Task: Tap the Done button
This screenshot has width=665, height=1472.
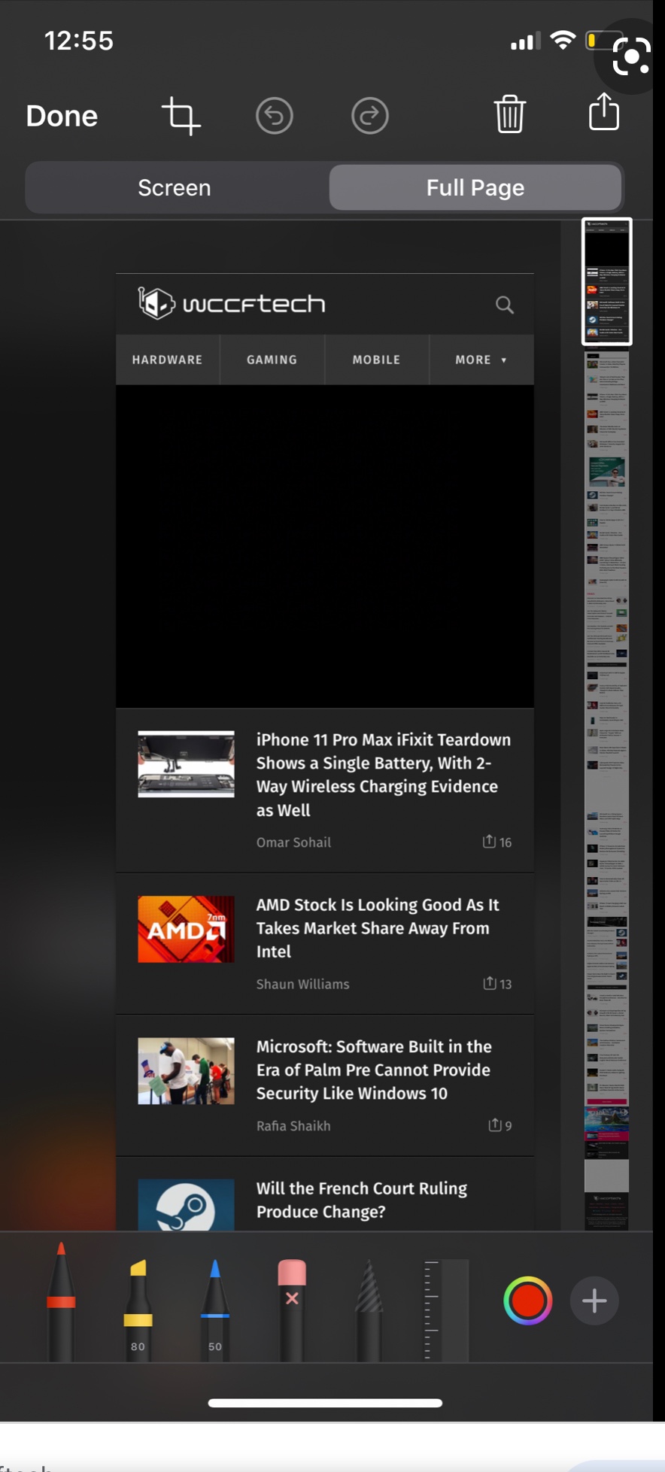Action: coord(62,117)
